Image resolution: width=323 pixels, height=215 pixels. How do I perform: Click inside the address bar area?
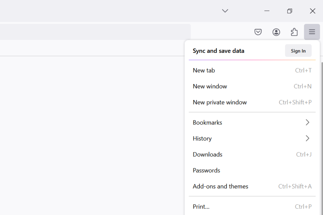coord(94,31)
